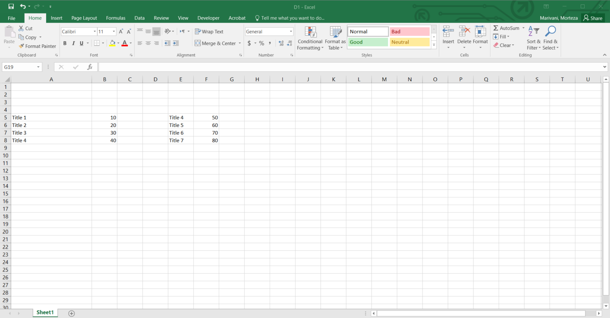
Task: Open Sort & Filter
Action: (x=534, y=38)
